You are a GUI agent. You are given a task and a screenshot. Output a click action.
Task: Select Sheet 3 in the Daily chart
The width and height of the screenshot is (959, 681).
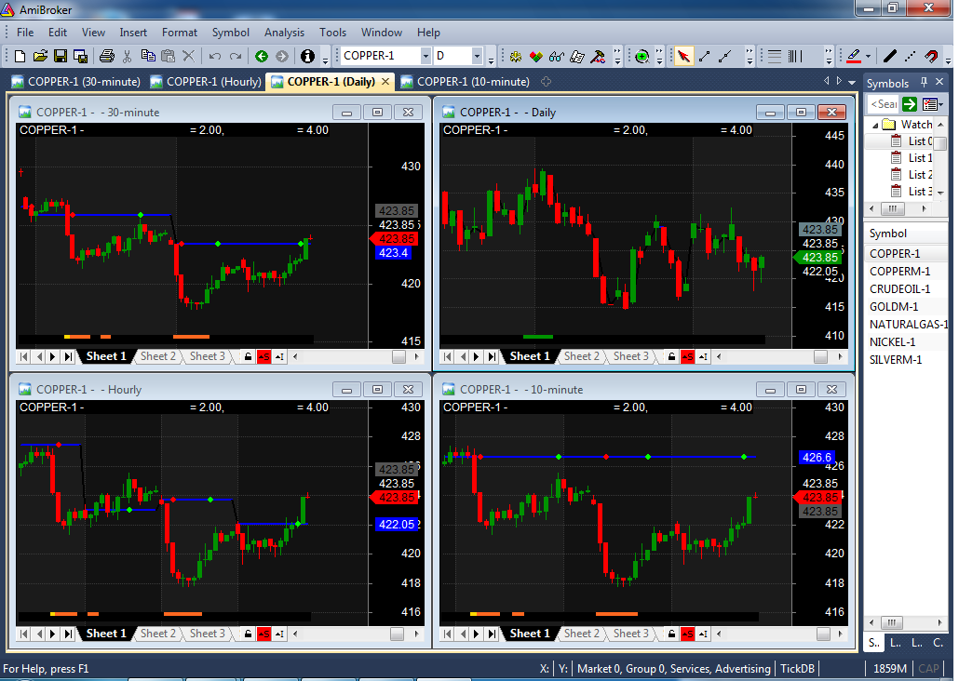click(x=631, y=356)
